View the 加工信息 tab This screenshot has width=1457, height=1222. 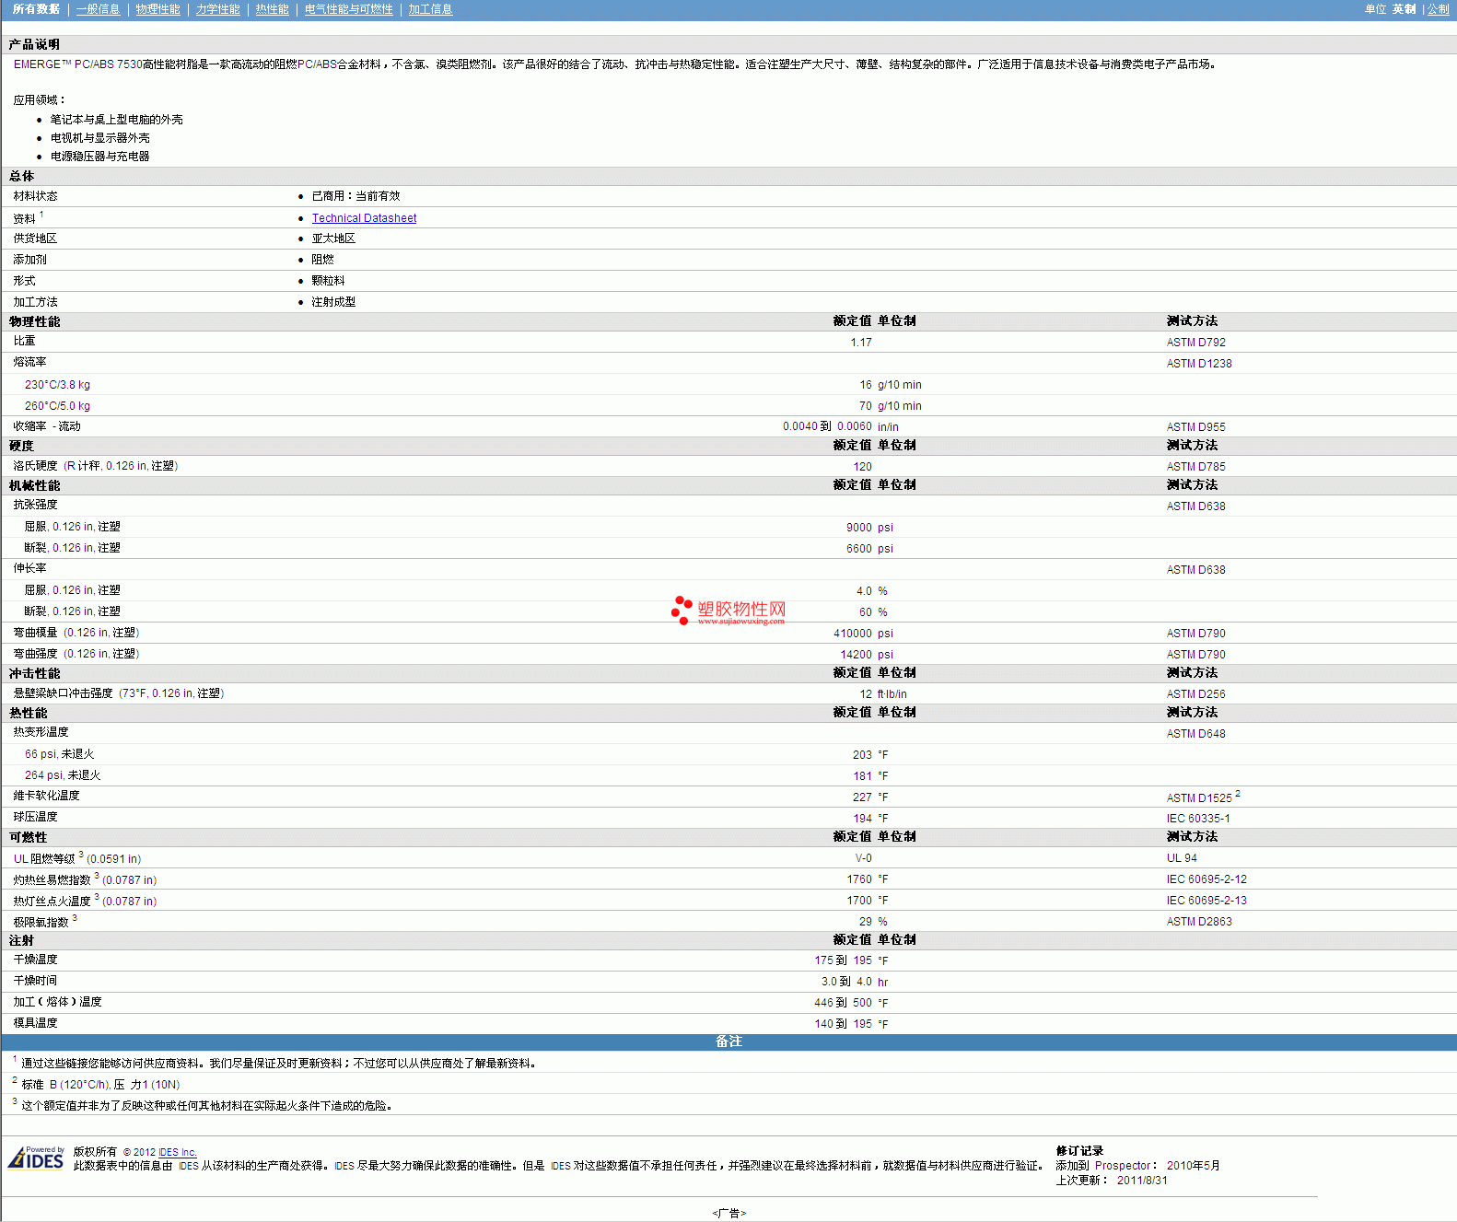coord(430,9)
